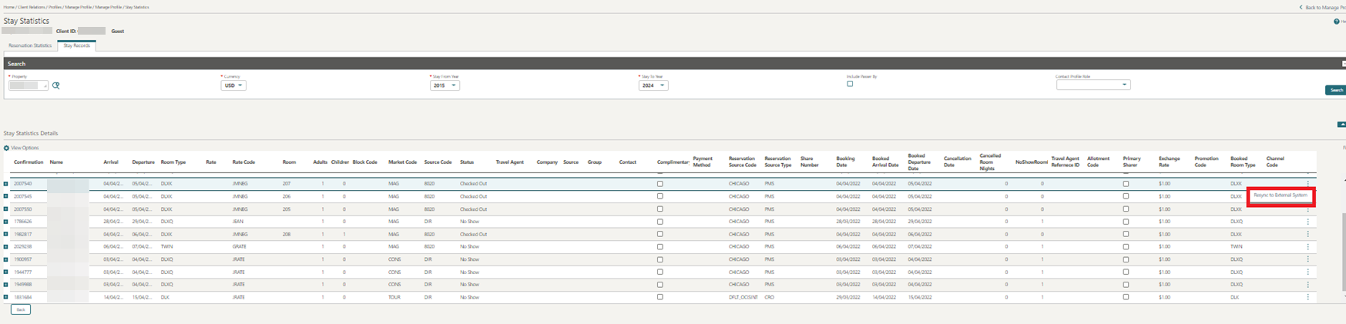Open the Stay From Year dropdown

445,85
